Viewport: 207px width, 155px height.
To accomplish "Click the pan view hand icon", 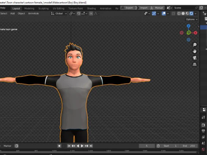I will click(x=194, y=51).
